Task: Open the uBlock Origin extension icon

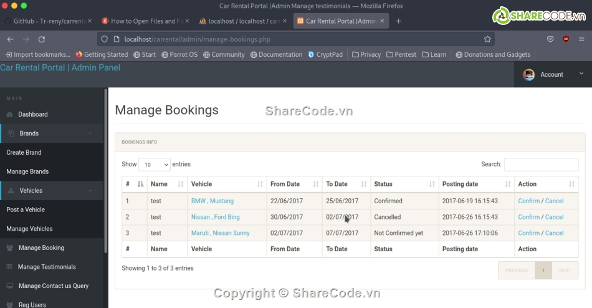Action: click(x=566, y=39)
